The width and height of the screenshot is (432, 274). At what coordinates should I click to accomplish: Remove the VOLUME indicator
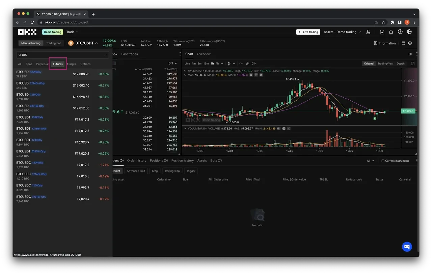coord(289,129)
